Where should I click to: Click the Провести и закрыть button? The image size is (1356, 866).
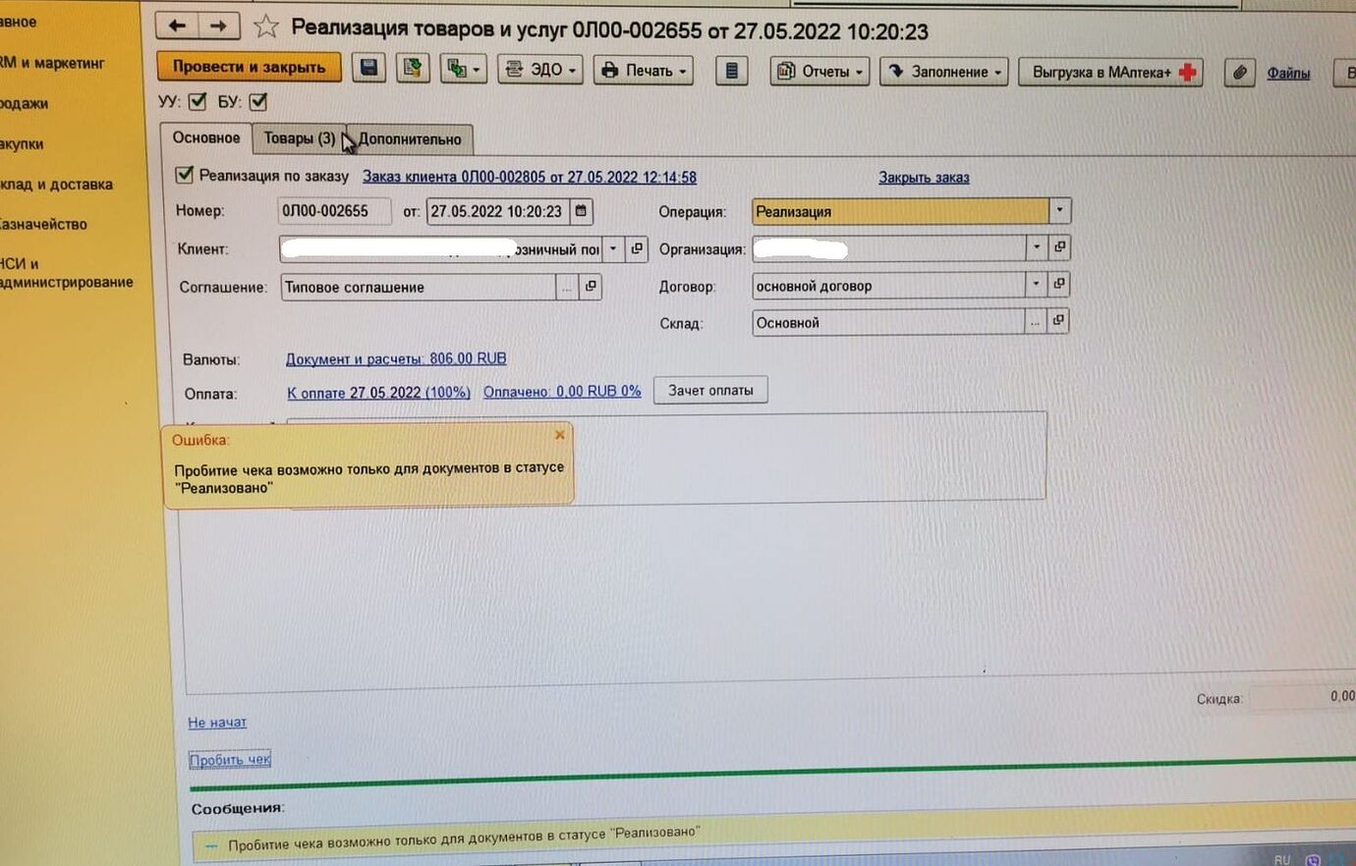pyautogui.click(x=249, y=67)
